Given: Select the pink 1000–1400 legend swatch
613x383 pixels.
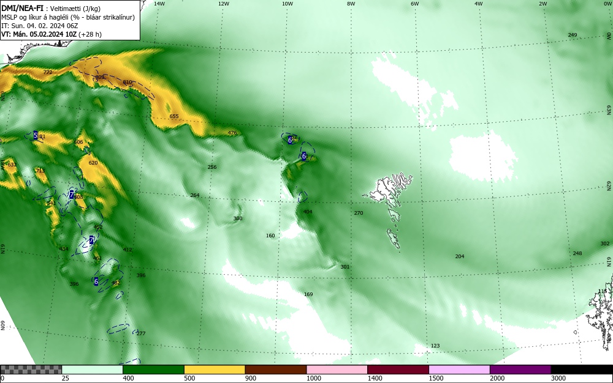Looking at the screenshot, I should (337, 370).
